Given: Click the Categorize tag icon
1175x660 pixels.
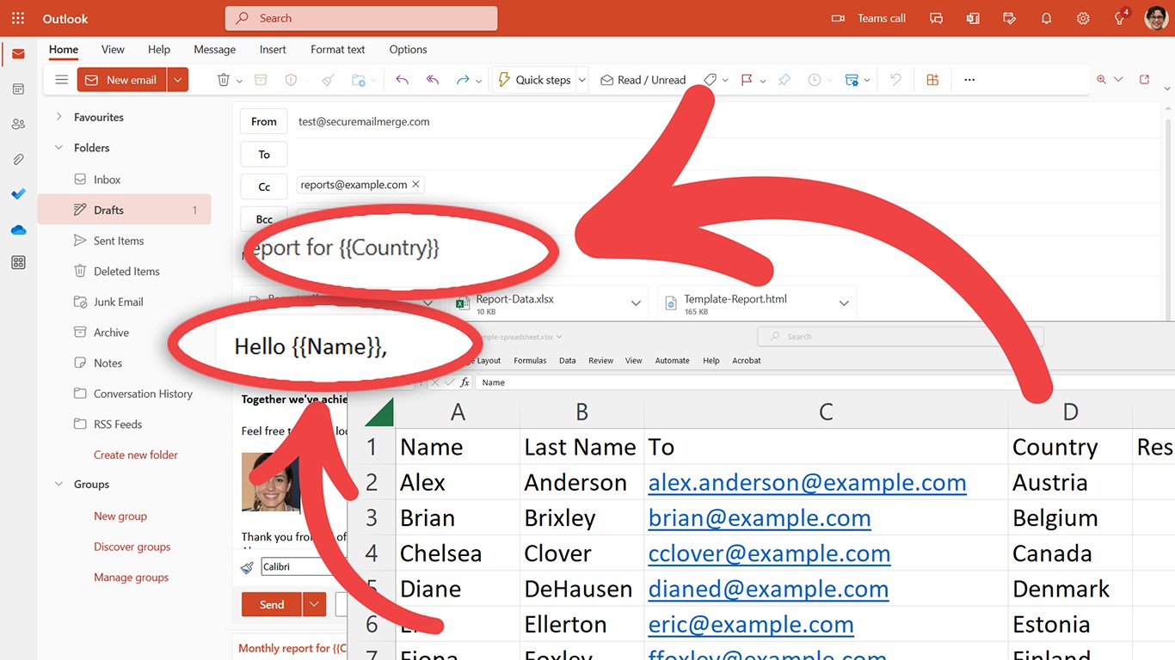Looking at the screenshot, I should click(x=710, y=80).
